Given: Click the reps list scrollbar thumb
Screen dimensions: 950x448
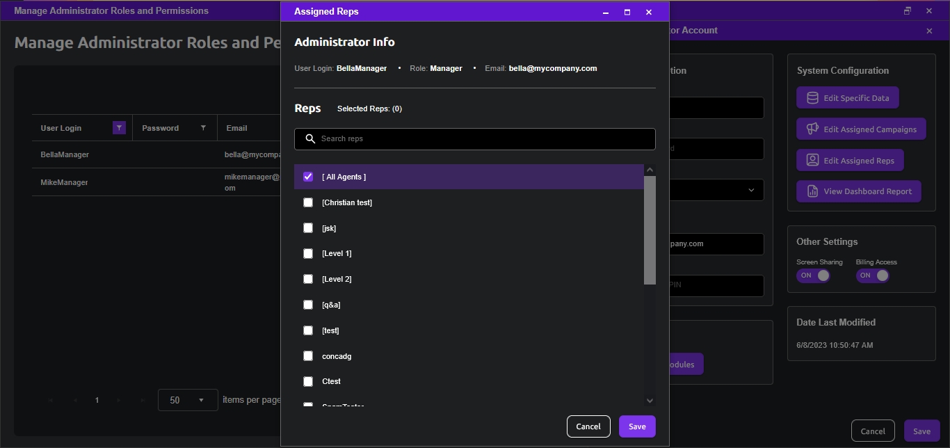Looking at the screenshot, I should coord(650,230).
